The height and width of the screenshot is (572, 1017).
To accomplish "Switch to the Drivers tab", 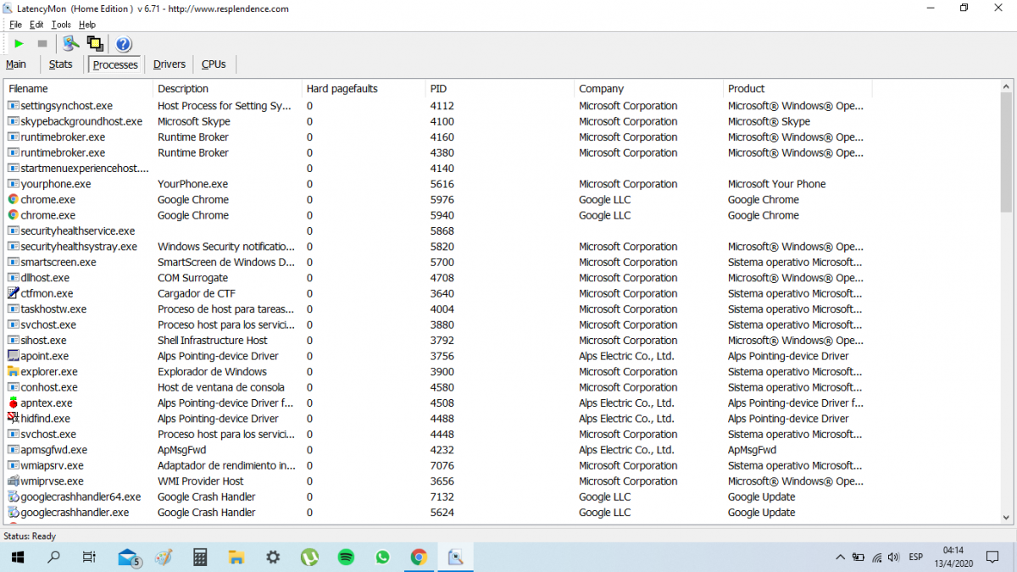I will point(169,64).
